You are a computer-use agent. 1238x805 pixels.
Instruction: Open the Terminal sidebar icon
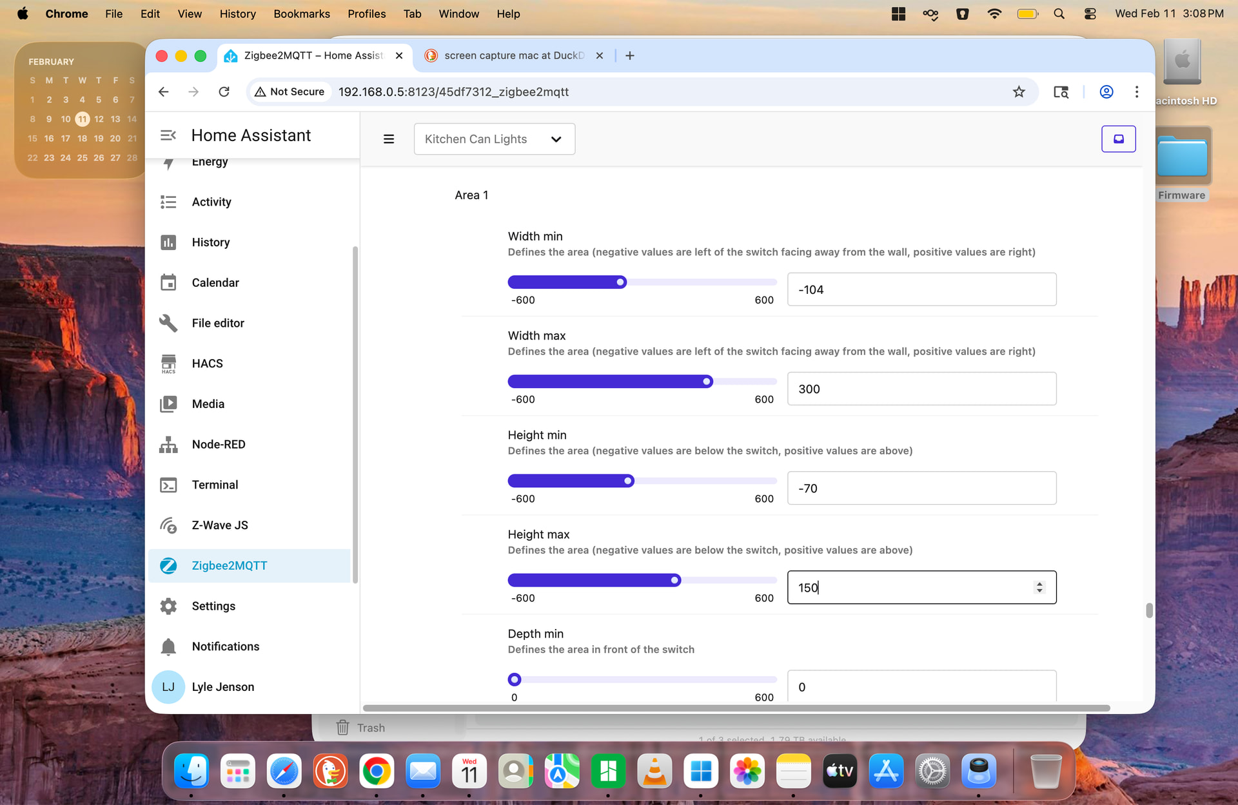[168, 485]
